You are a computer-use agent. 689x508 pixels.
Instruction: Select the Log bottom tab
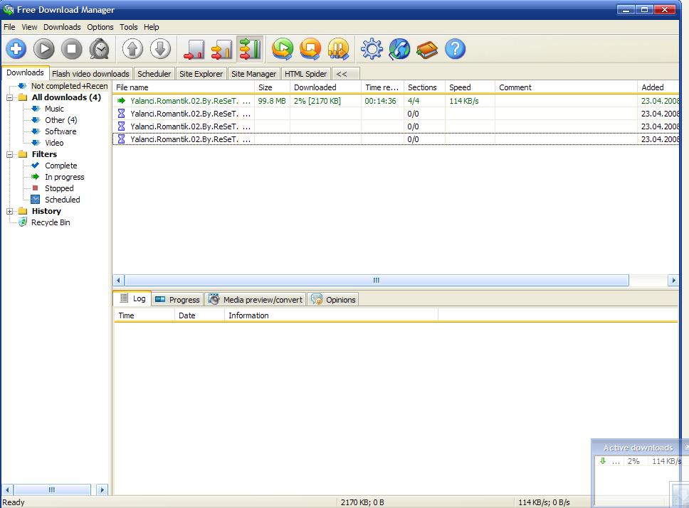pos(132,298)
